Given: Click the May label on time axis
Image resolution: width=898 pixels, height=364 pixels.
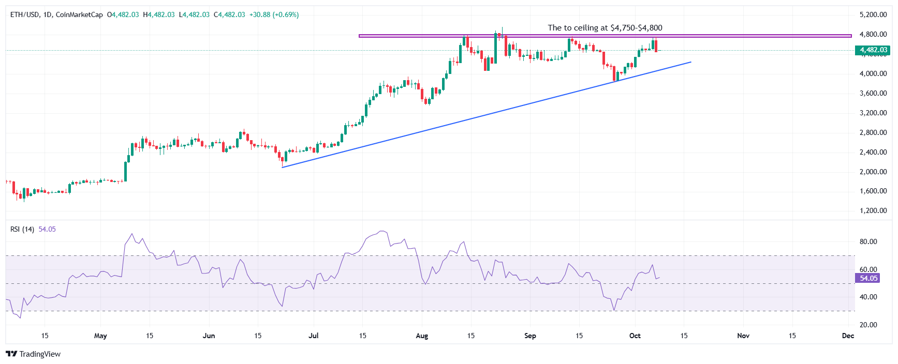Looking at the screenshot, I should [100, 336].
